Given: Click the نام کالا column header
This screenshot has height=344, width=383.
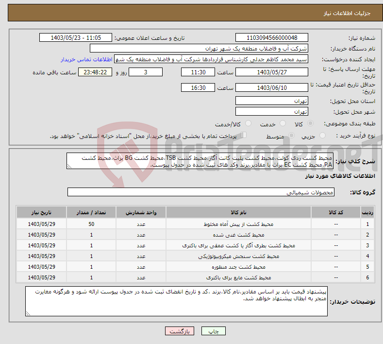Looking at the screenshot, I should point(238,212).
